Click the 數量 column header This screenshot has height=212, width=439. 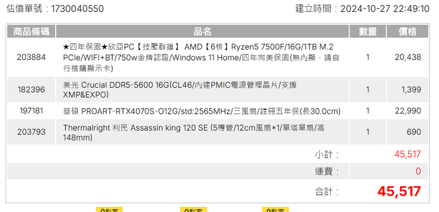pos(368,31)
